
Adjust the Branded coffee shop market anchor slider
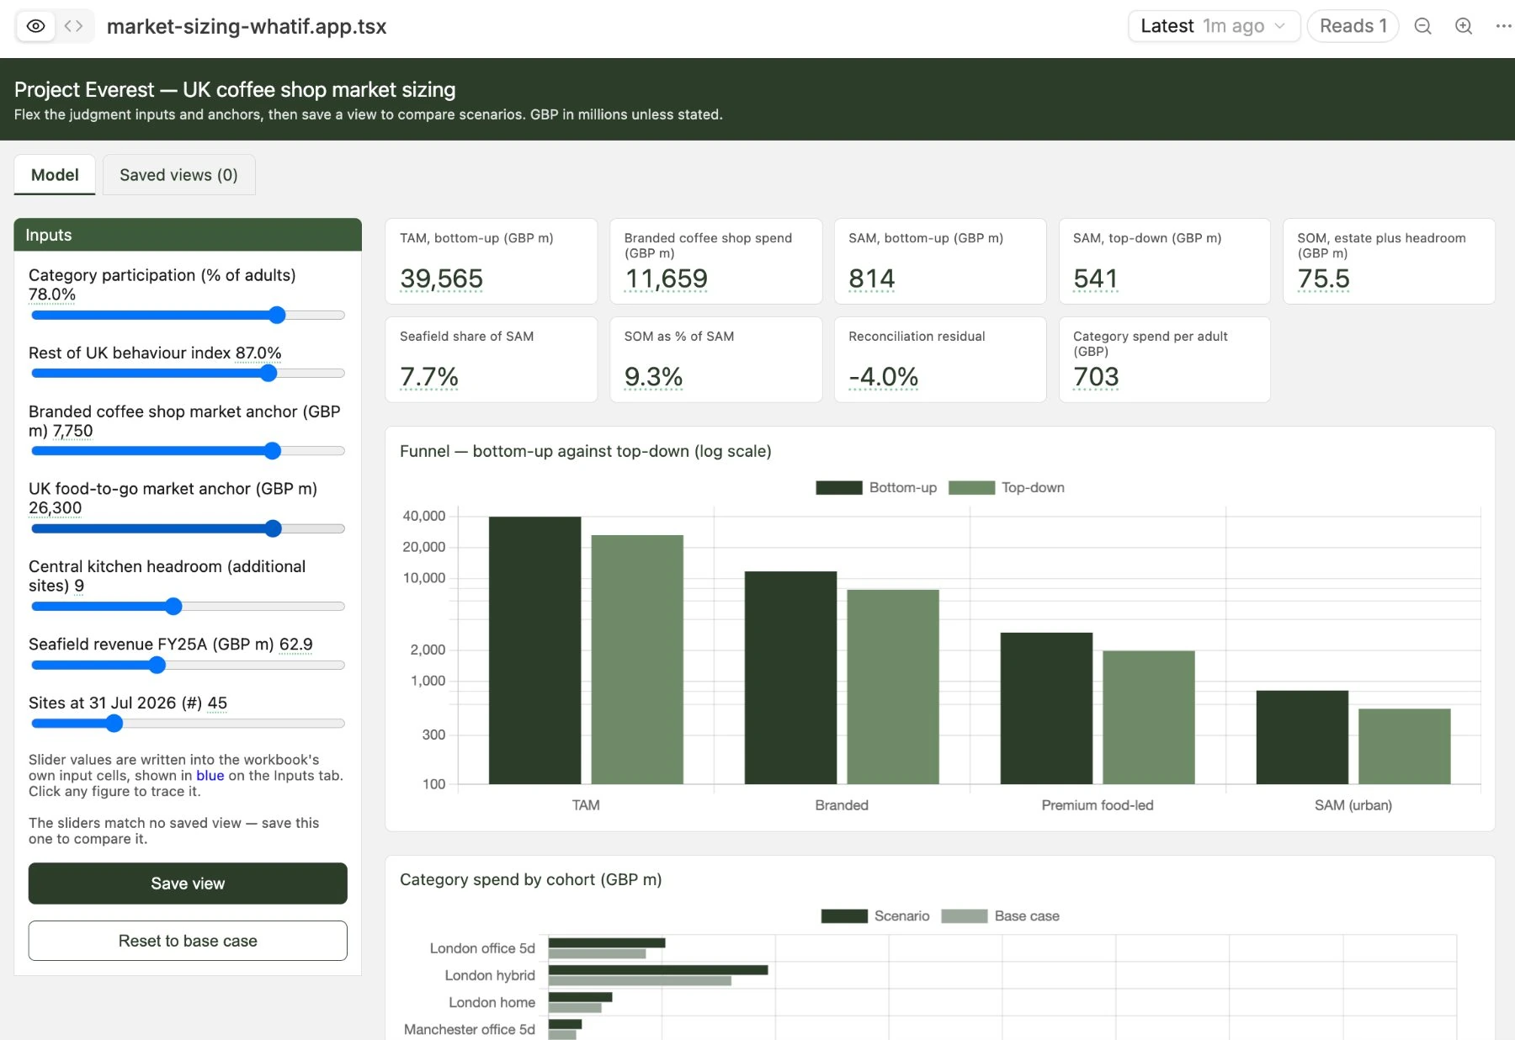click(x=189, y=451)
